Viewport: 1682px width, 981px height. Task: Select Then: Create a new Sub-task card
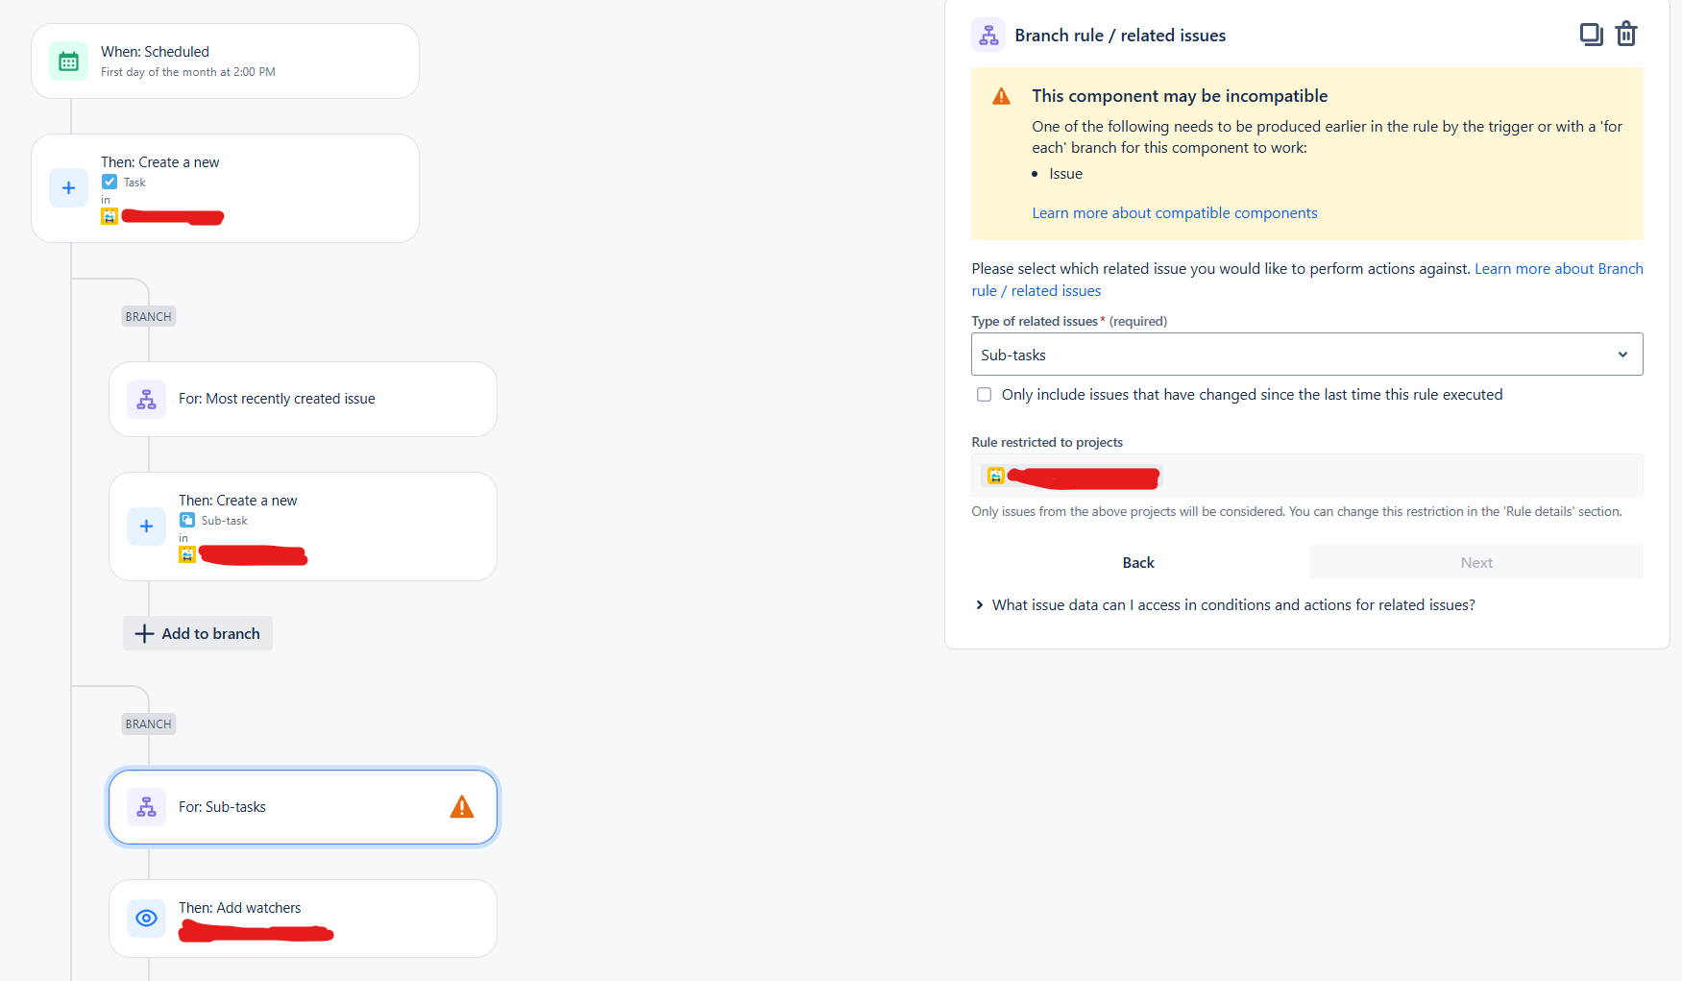click(303, 527)
